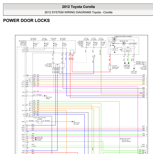Click "COMPUTER DATA LINES SYSTEM" next to CANH pin

coord(39,139)
